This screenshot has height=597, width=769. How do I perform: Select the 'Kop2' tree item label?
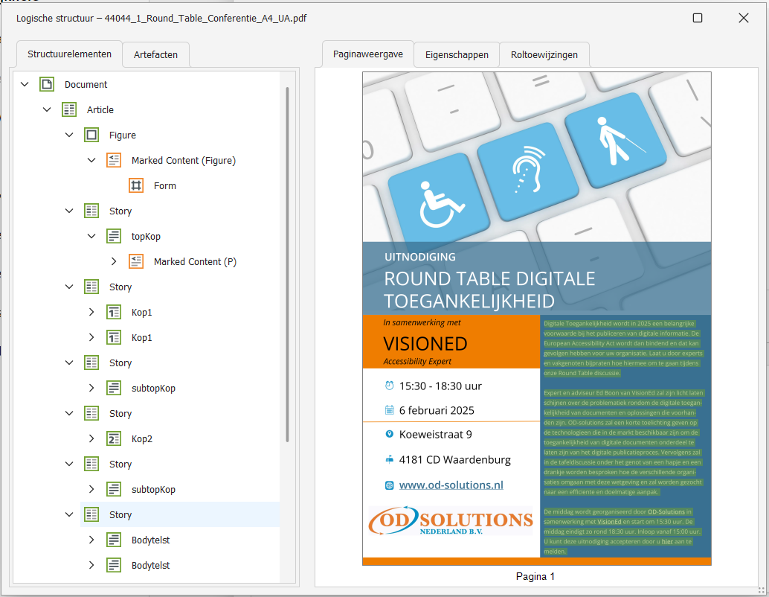point(142,438)
